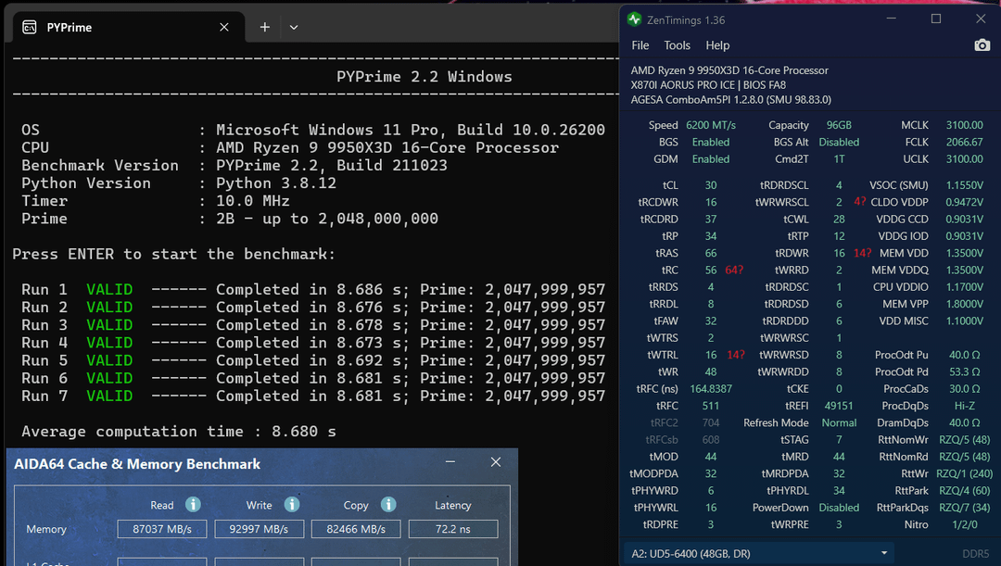The height and width of the screenshot is (566, 1001).
Task: Click the Memory Read 87037 MB/s field
Action: coord(161,529)
